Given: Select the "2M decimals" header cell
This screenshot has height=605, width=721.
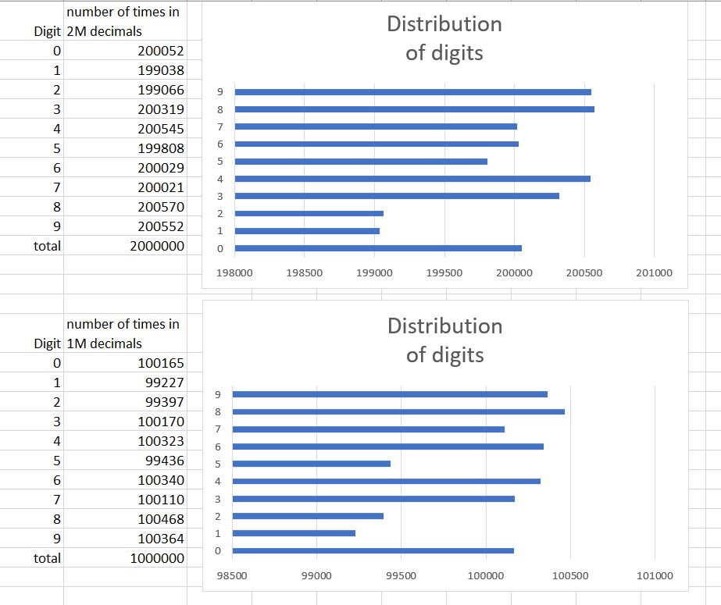Looking at the screenshot, I should 125,21.
